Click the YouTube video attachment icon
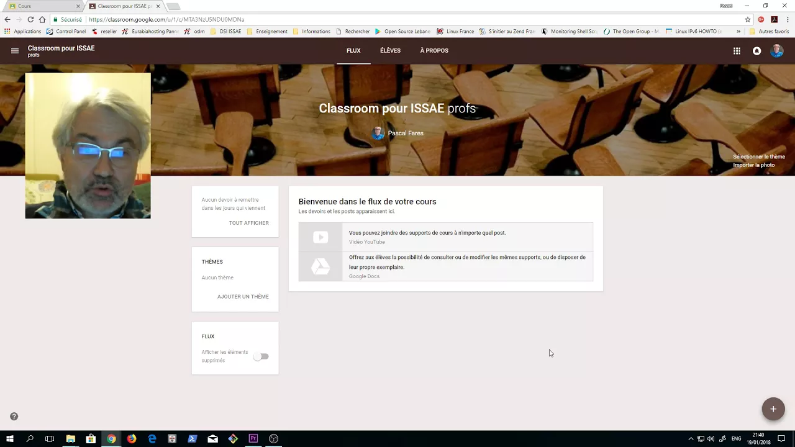This screenshot has width=795, height=447. pyautogui.click(x=320, y=237)
